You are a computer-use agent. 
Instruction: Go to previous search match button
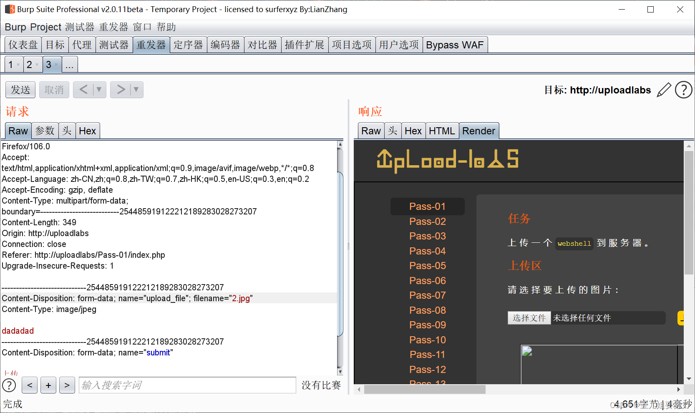pyautogui.click(x=30, y=385)
